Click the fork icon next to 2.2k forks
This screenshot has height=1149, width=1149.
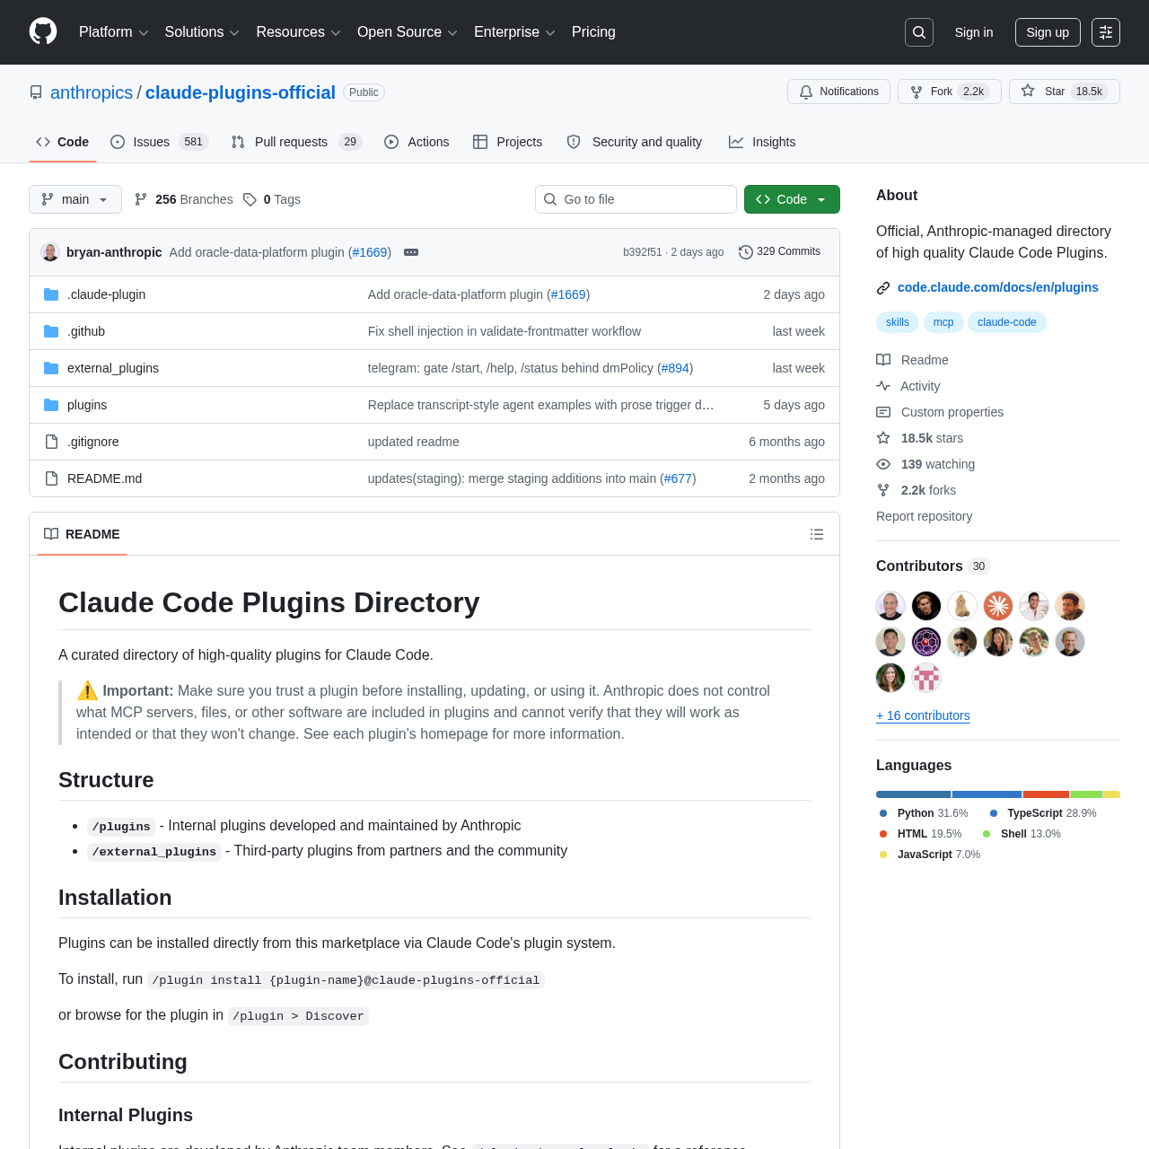coord(883,490)
